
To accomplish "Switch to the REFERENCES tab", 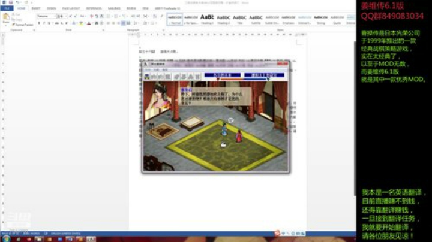I will tap(94, 8).
